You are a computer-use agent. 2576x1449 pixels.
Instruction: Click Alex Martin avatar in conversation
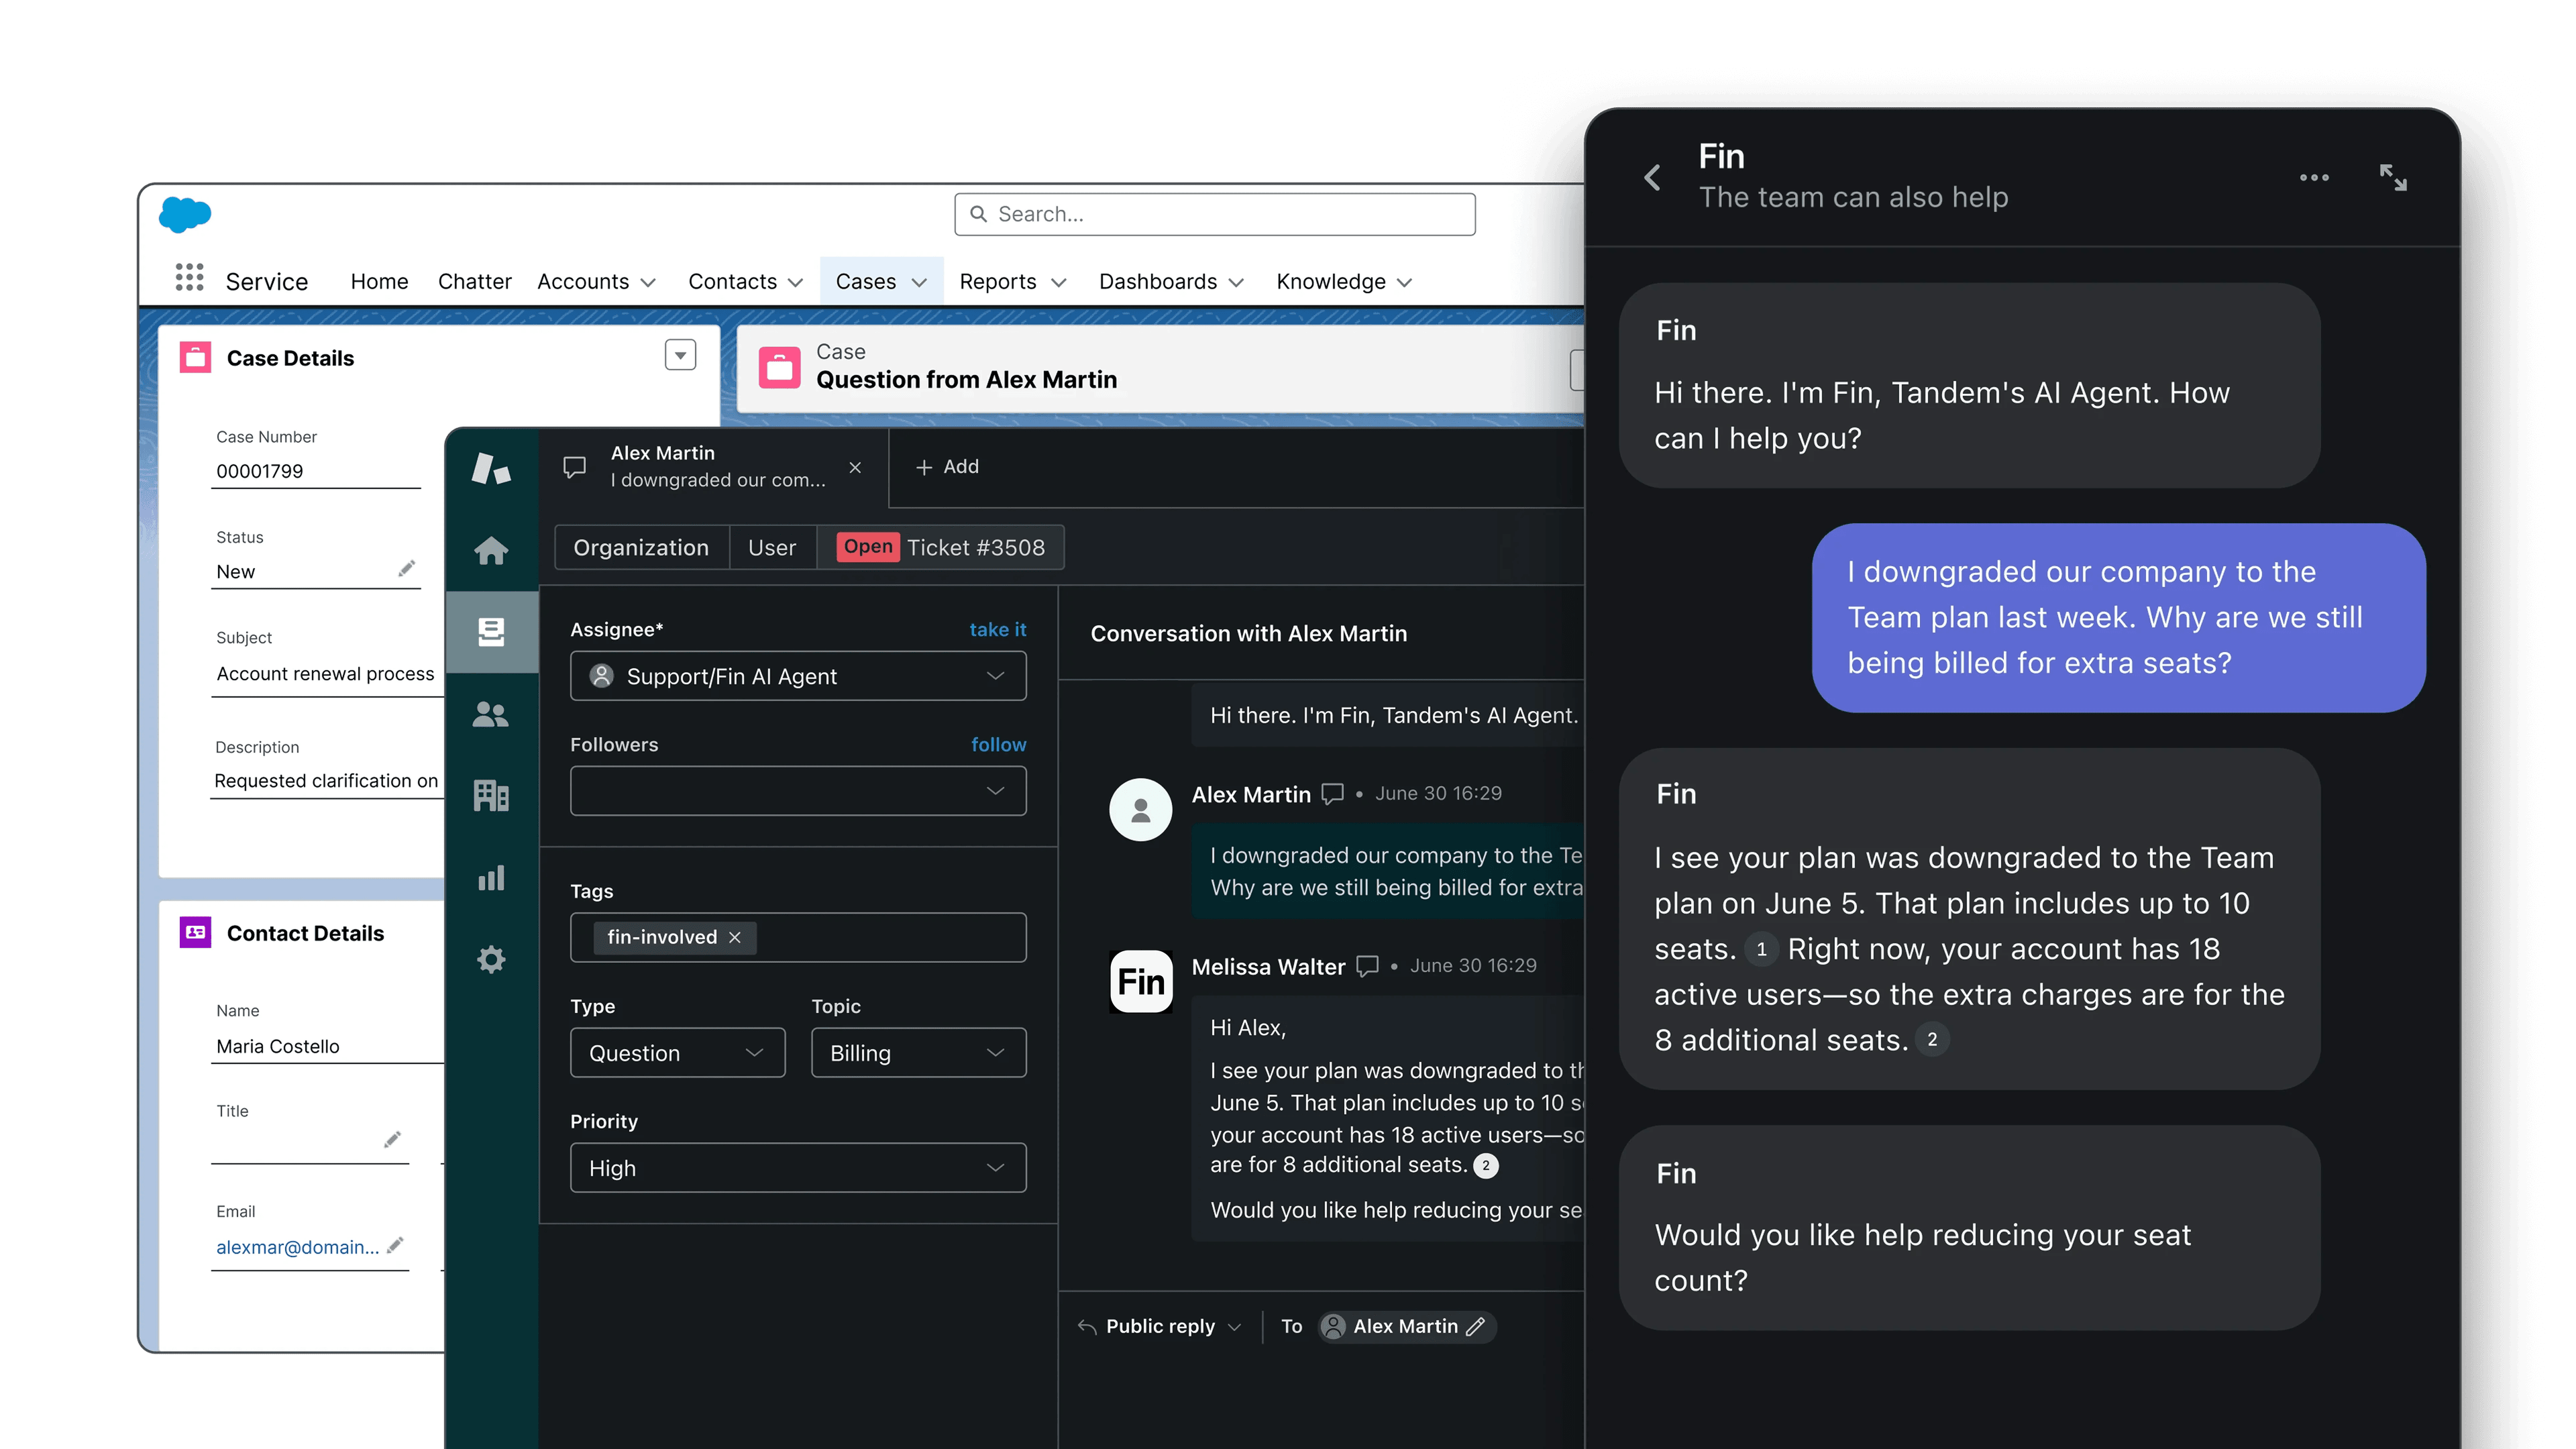coord(1141,810)
